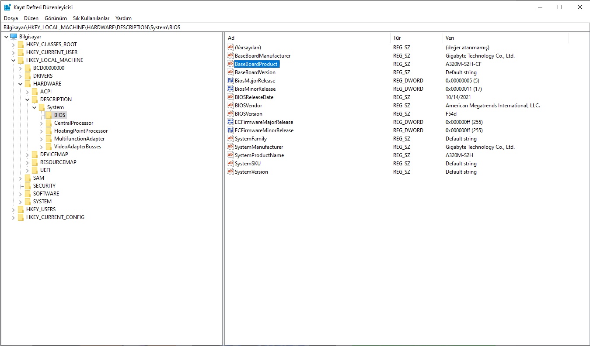Screen dimensions: 590x346
Task: Open the Dosya menu
Action: (x=11, y=18)
